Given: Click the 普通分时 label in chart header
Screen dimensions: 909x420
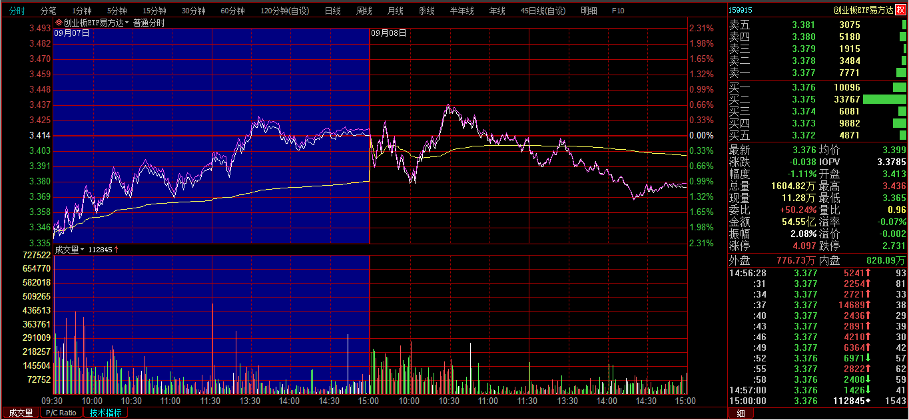Looking at the screenshot, I should pyautogui.click(x=149, y=23).
